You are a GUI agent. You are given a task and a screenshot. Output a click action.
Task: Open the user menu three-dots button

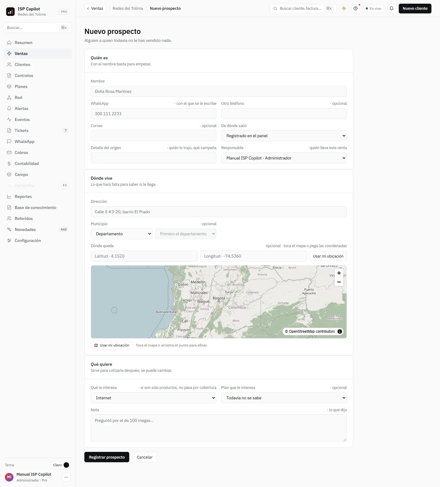coord(66,477)
